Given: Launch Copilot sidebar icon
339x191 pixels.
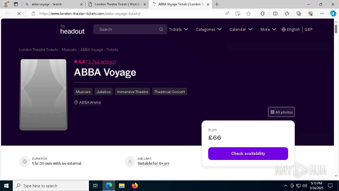Looking at the screenshot, I should click(x=333, y=14).
